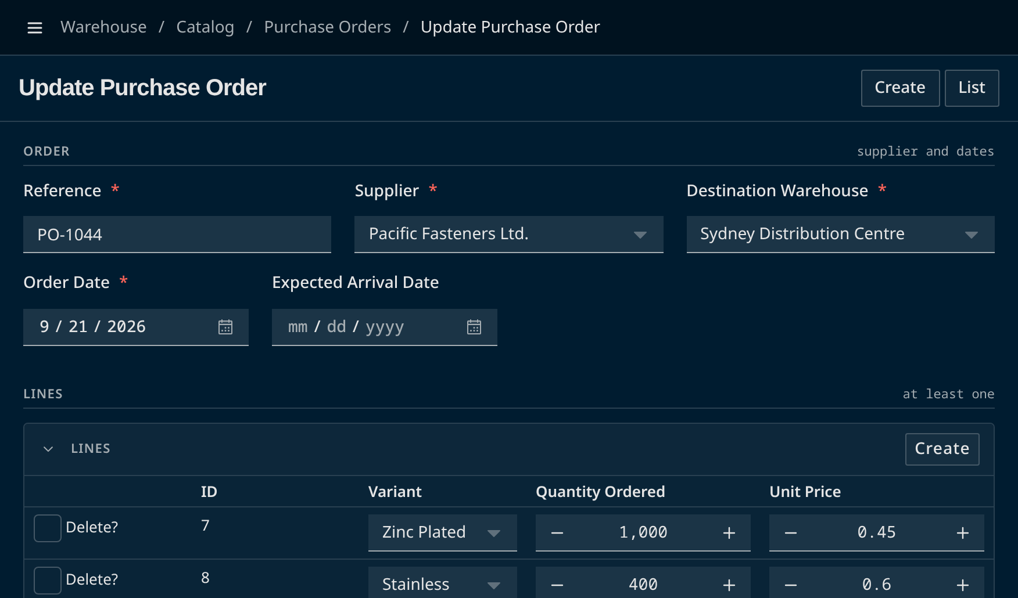Collapse the LINES panel chevron
The width and height of the screenshot is (1018, 598).
pyautogui.click(x=48, y=449)
